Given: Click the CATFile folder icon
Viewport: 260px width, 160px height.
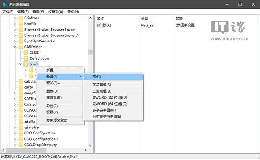Looking at the screenshot, I should point(20,99).
